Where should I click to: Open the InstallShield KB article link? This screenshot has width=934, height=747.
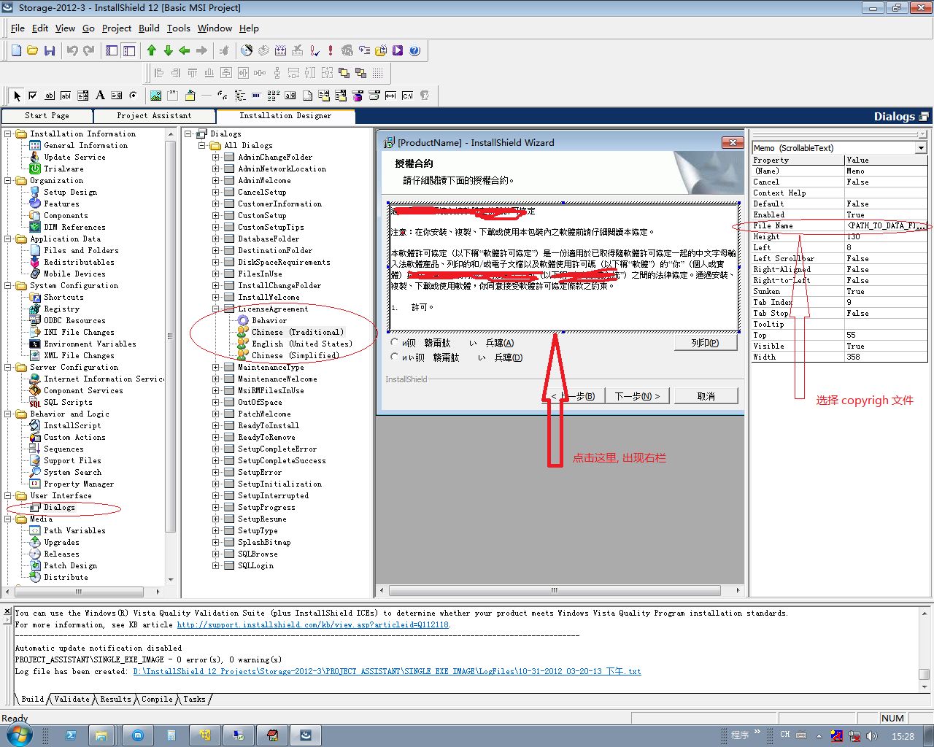point(313,625)
